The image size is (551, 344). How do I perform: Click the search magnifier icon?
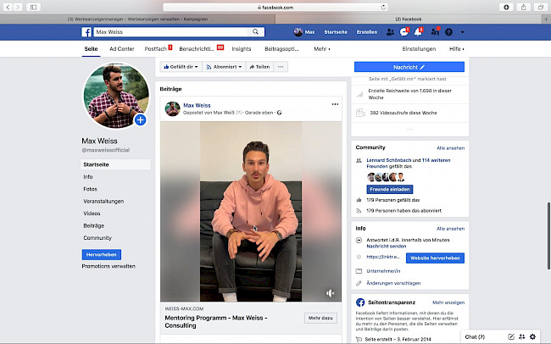[255, 32]
